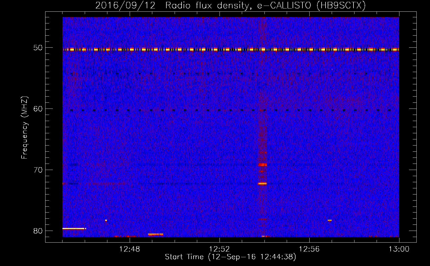Click the small orange dash near 12:57 at 78 MHz
The image size is (430, 266).
tap(330, 220)
